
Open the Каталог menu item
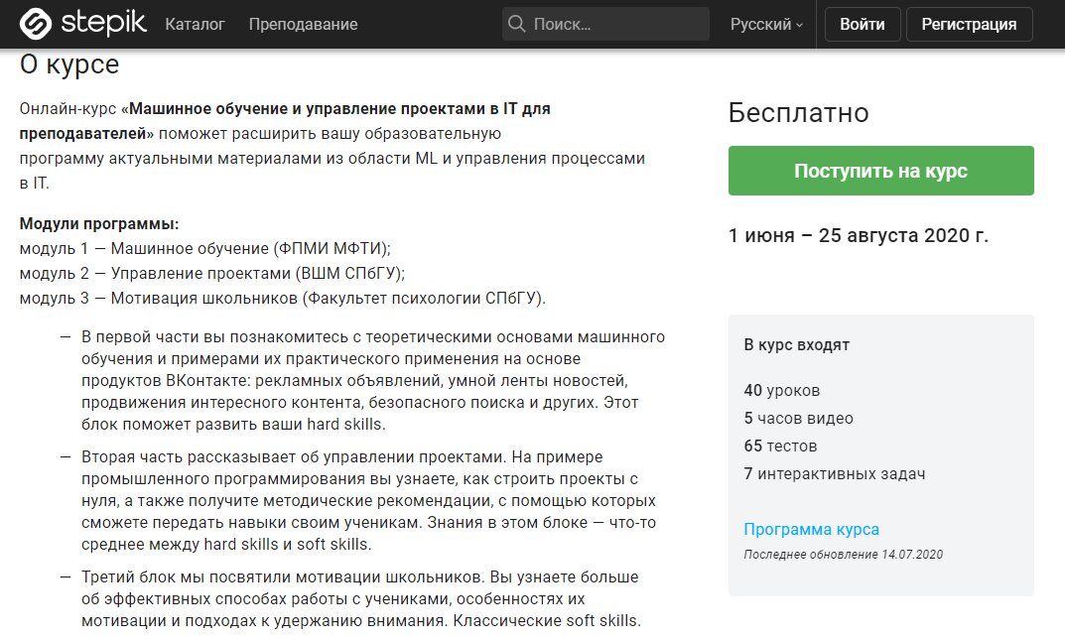tap(195, 25)
